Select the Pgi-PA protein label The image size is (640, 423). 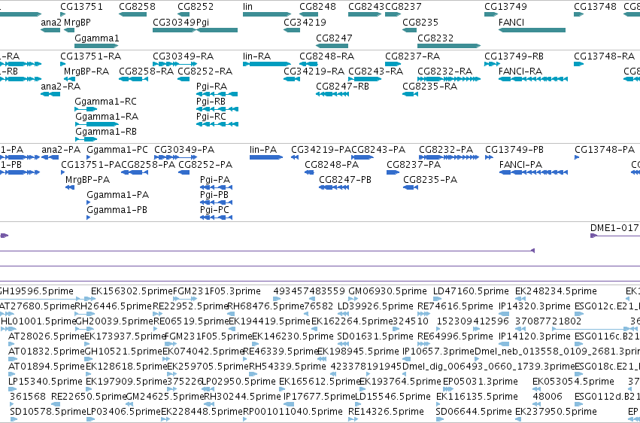click(x=215, y=180)
